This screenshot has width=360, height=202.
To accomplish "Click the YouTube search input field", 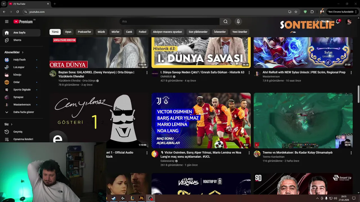I will [x=170, y=22].
